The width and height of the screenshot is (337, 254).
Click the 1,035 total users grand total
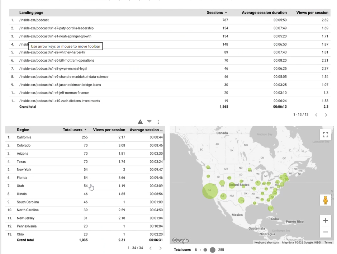[84, 240]
